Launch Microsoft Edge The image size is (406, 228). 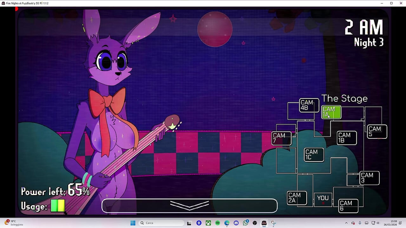[227, 223]
